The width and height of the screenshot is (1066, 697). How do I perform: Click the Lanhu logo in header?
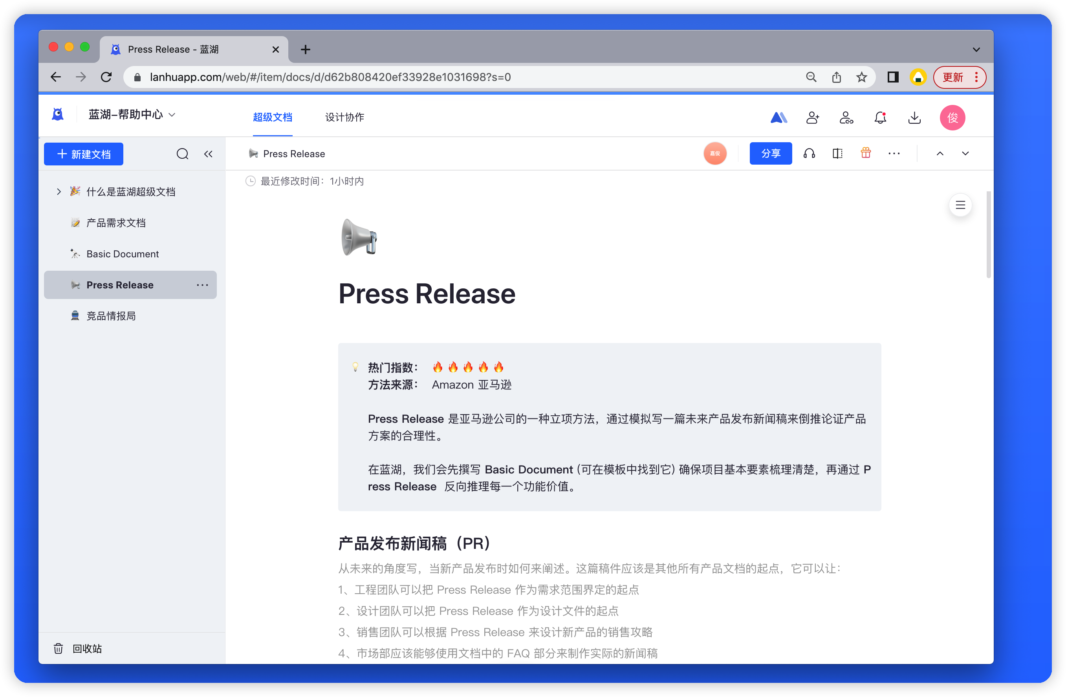[x=58, y=115]
